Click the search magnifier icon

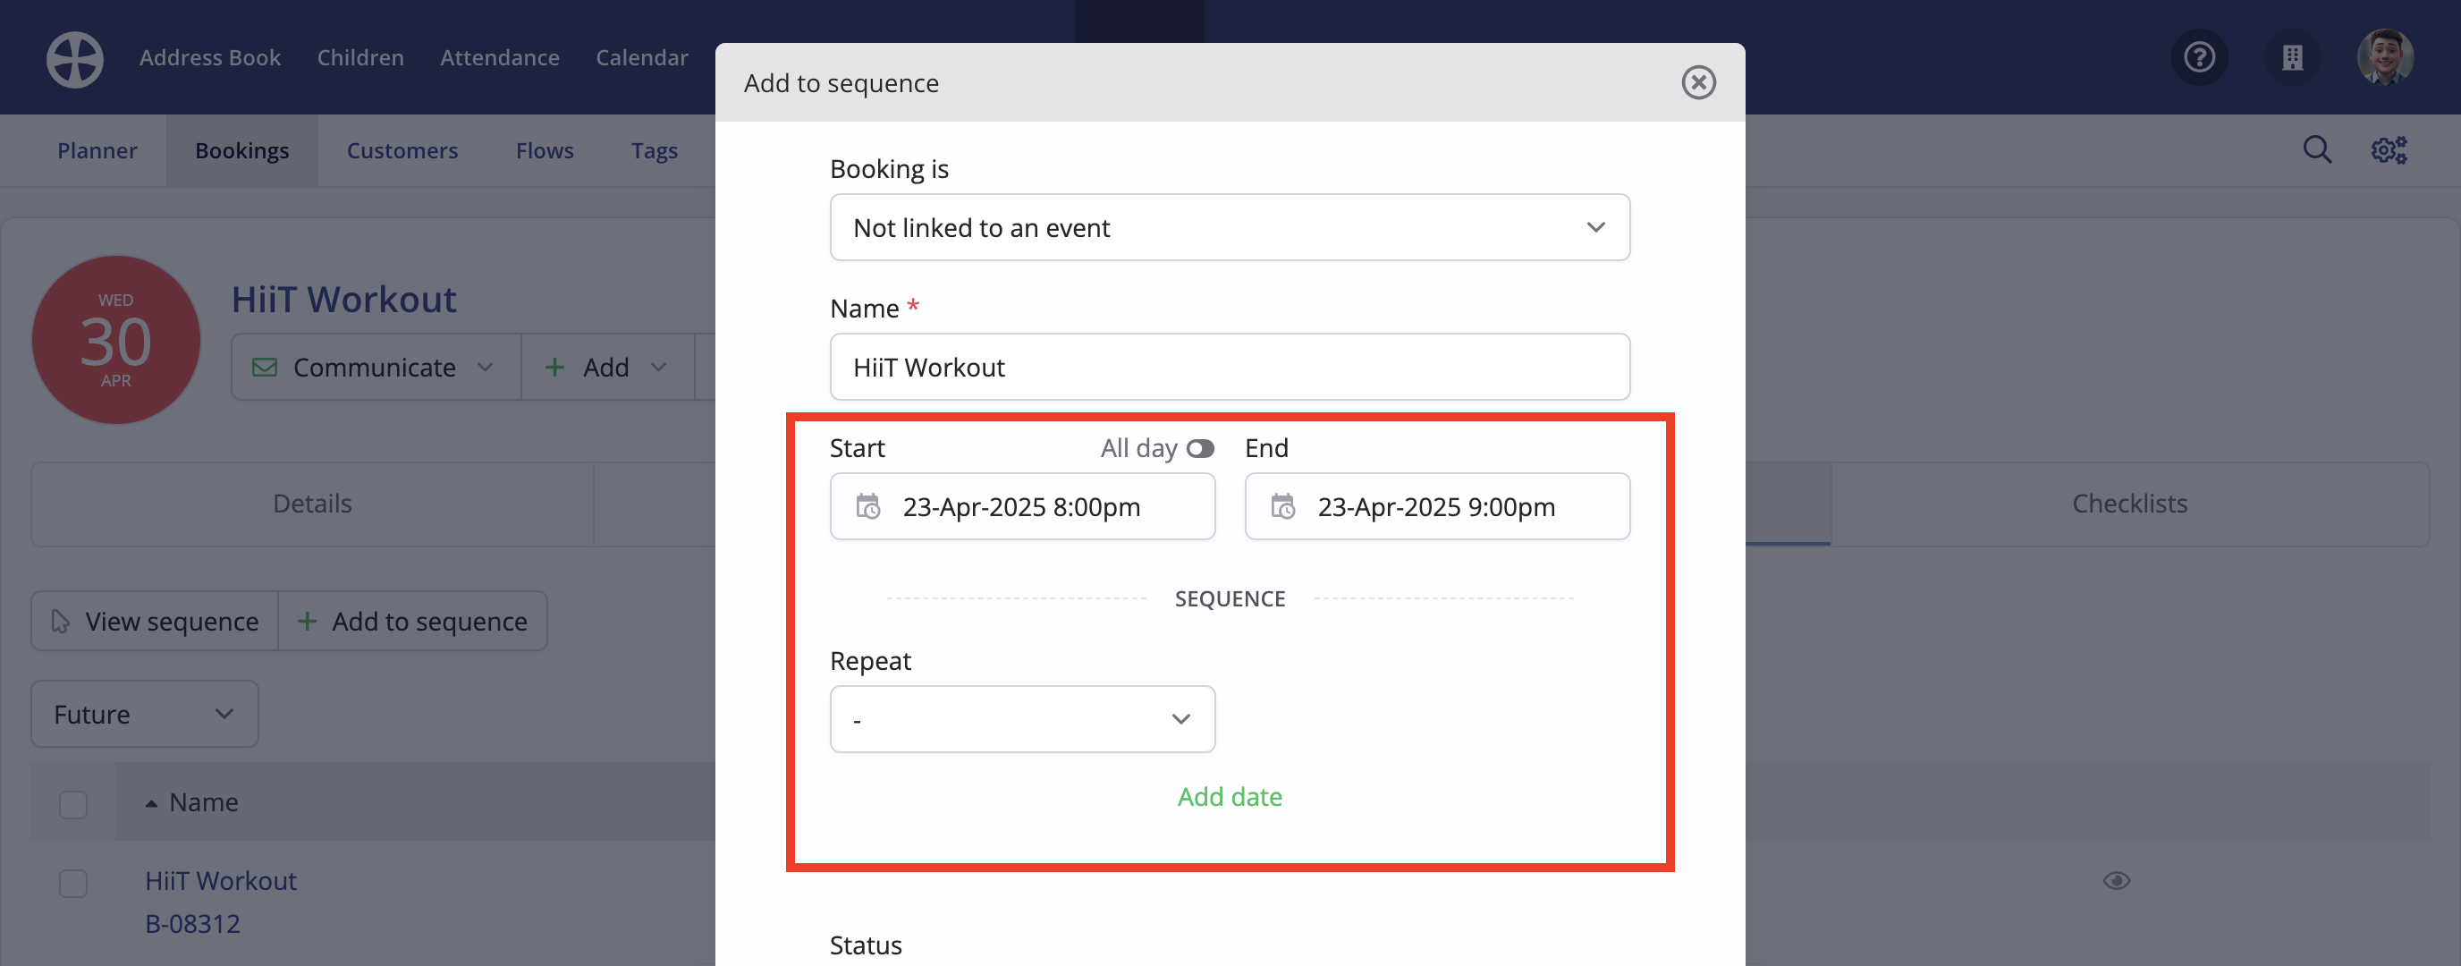click(2317, 150)
